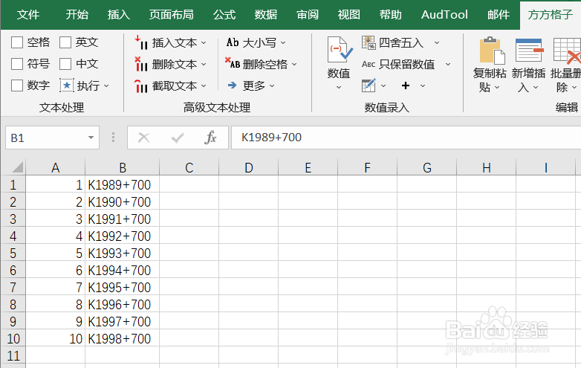
Task: Click the 四舍五入 rounding icon
Action: point(369,42)
